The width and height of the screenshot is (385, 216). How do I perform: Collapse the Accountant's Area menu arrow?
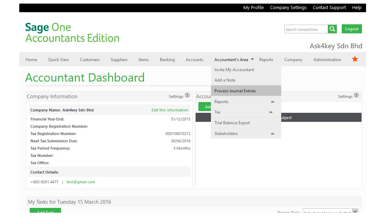[x=252, y=59]
